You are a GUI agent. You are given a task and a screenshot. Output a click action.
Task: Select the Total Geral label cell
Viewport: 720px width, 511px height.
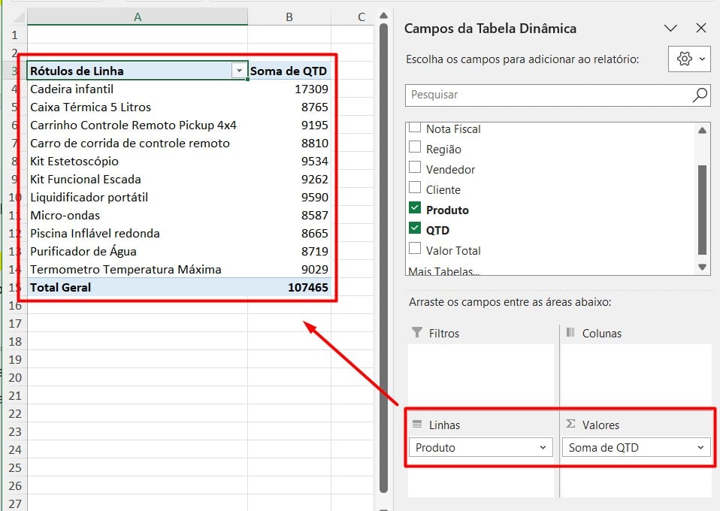coord(138,287)
